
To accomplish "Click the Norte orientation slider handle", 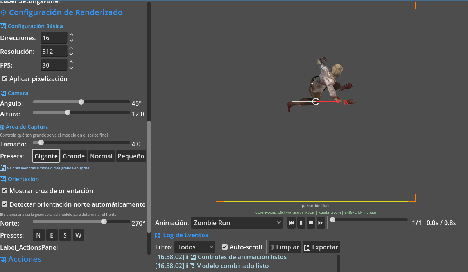I will pos(104,222).
